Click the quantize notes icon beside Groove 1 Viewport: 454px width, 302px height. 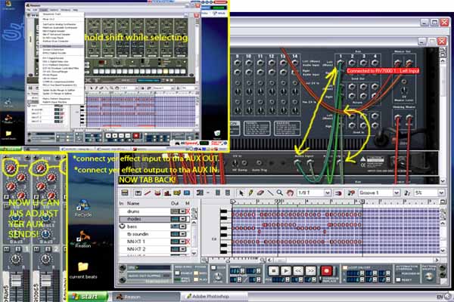[x=407, y=193]
